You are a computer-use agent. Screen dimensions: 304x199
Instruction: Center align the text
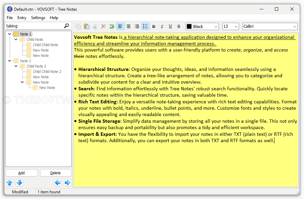click(129, 26)
